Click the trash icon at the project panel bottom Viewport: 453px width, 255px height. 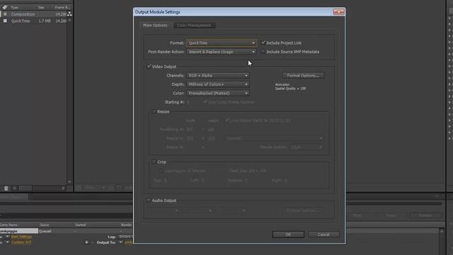[6, 188]
